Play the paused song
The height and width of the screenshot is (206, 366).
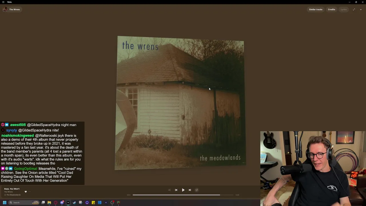[x=183, y=190]
